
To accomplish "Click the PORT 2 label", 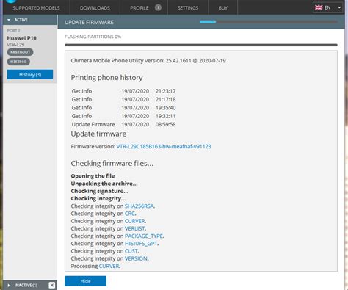I will pos(13,31).
